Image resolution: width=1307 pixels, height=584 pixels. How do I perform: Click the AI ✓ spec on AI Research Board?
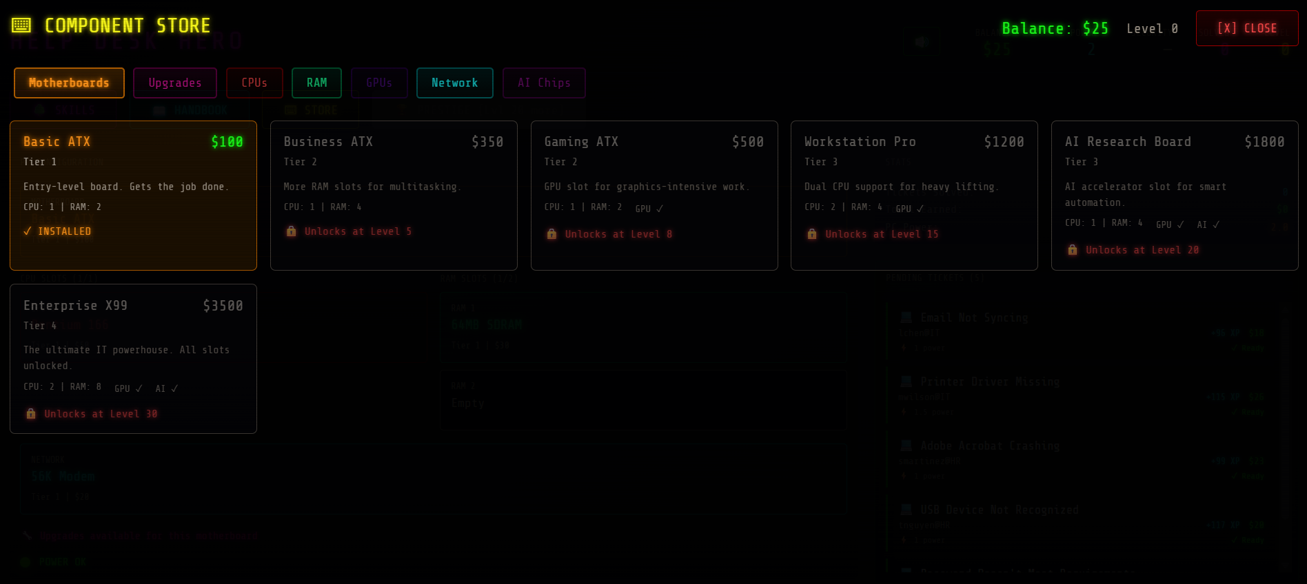(1208, 225)
